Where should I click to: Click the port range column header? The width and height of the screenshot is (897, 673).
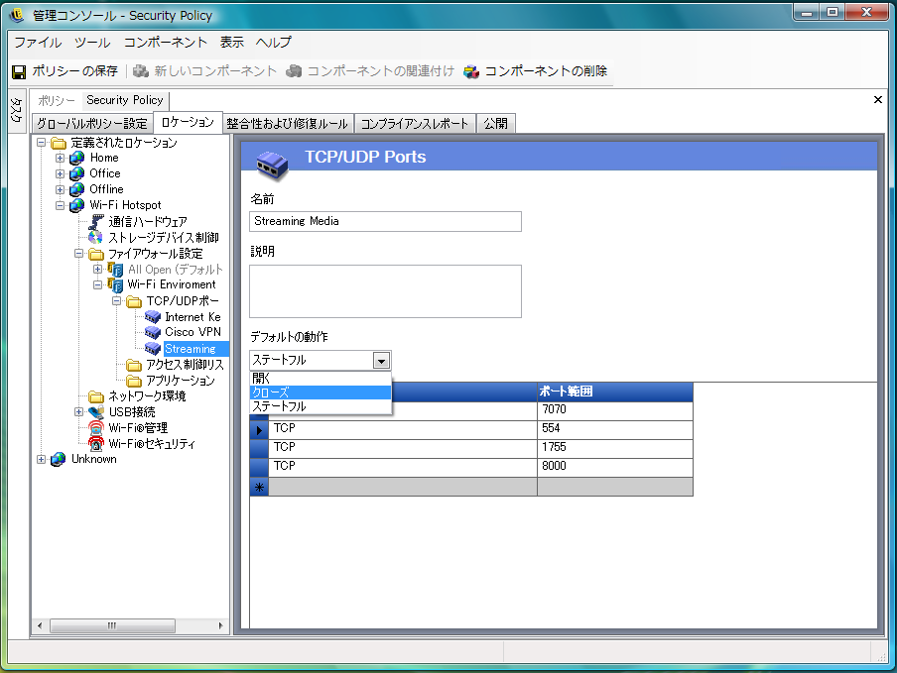pos(615,392)
